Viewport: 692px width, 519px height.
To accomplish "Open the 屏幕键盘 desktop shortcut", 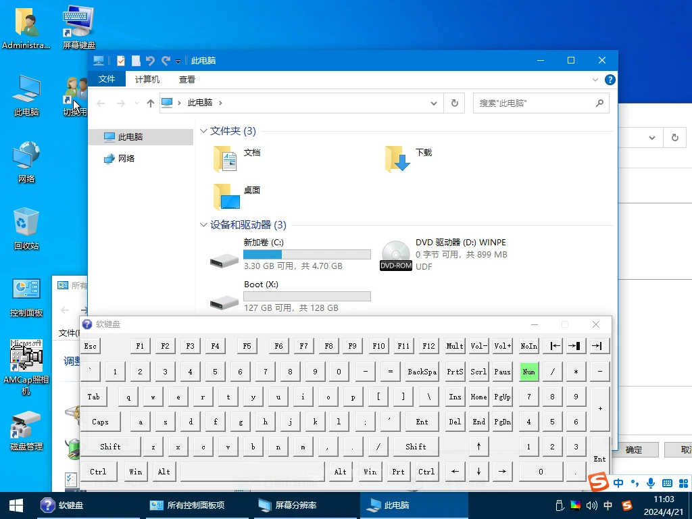I will (78, 26).
